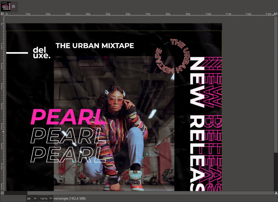
Task: Open the image menu arrow button beside ruler
Action: 2,14
